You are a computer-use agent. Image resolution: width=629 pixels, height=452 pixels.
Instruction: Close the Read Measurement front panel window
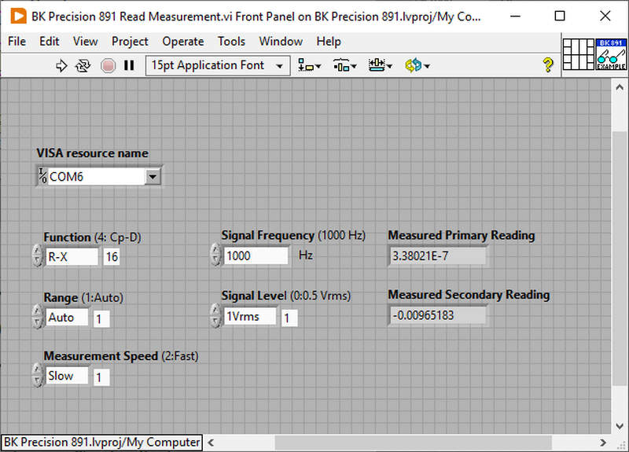coord(605,16)
